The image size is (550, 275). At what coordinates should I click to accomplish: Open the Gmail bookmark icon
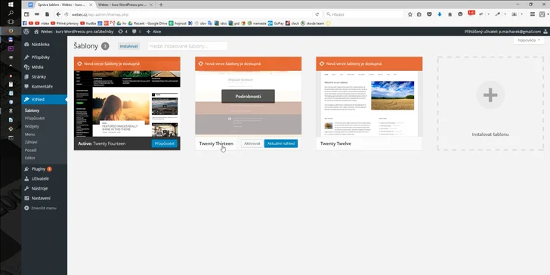tap(113, 23)
